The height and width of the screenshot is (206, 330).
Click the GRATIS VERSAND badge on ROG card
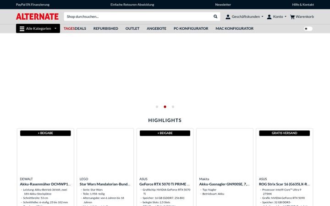pyautogui.click(x=284, y=133)
